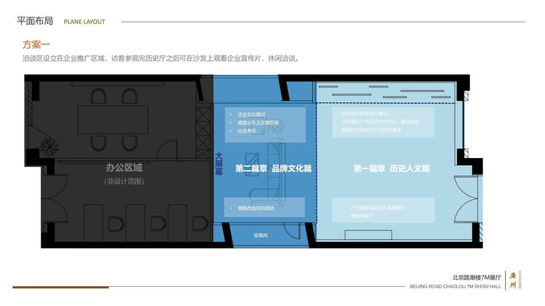Select the vertical 大屏幕 label

[218, 163]
